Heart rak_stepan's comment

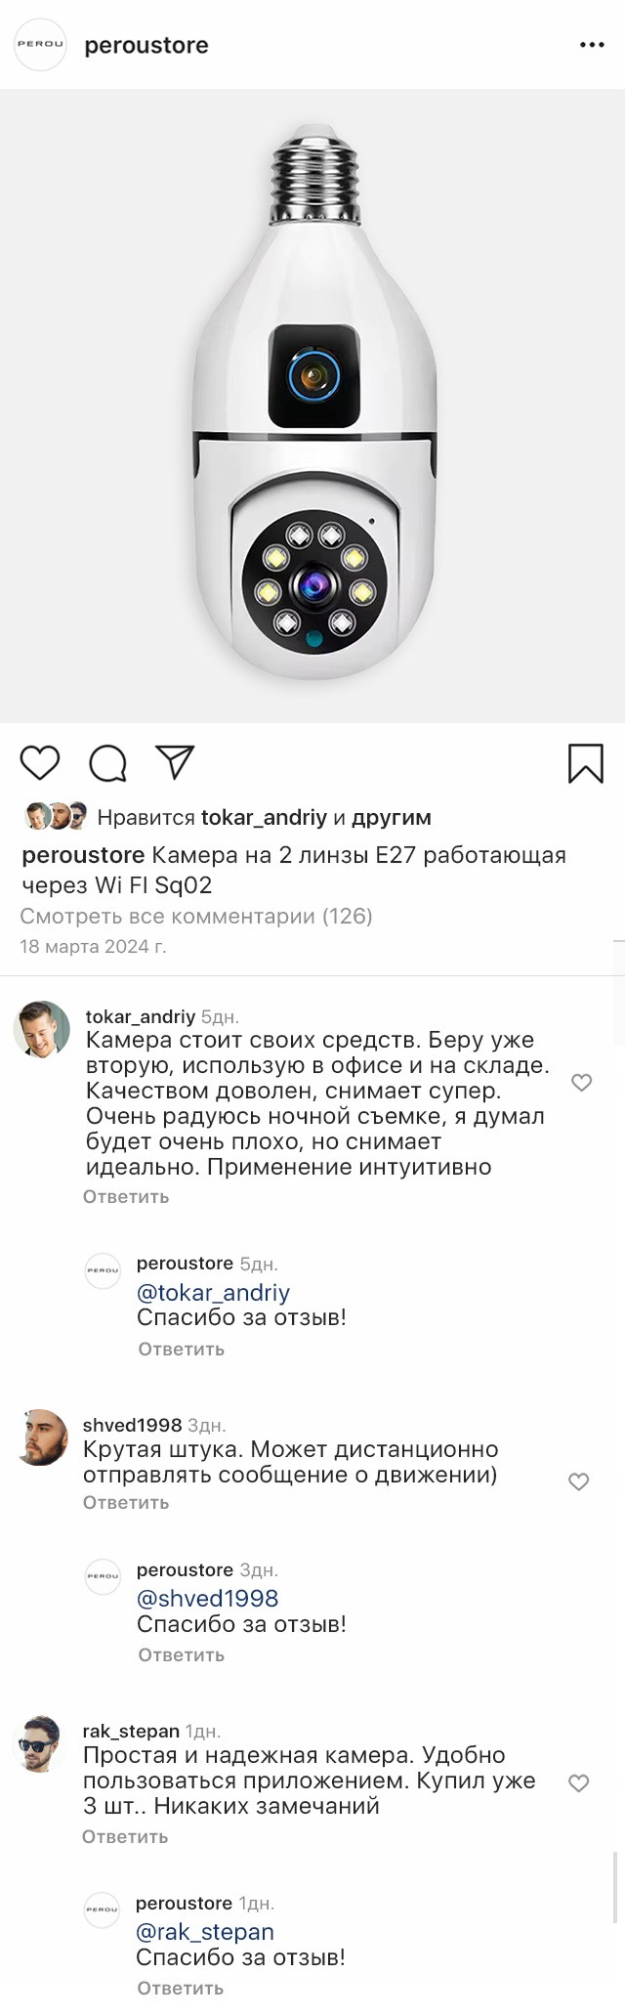579,1783
